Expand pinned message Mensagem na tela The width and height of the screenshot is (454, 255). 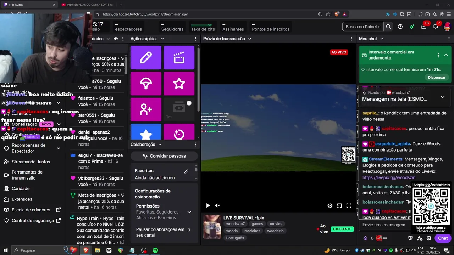(x=443, y=97)
